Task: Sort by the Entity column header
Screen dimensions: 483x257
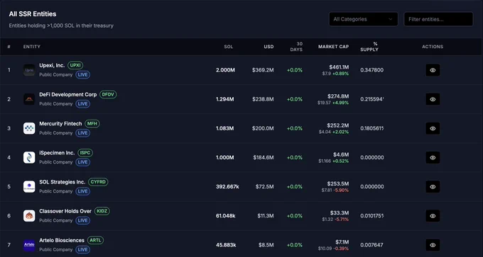Action: (32, 47)
